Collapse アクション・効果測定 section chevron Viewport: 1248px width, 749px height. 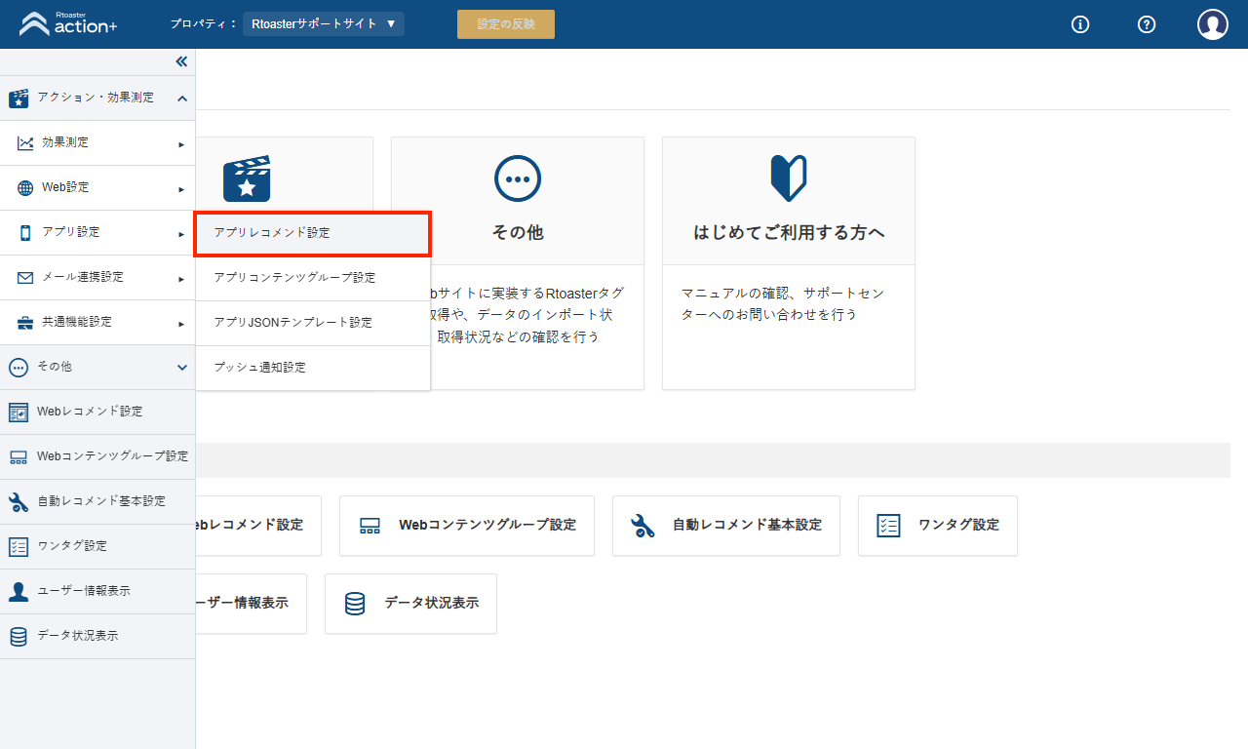click(x=182, y=98)
